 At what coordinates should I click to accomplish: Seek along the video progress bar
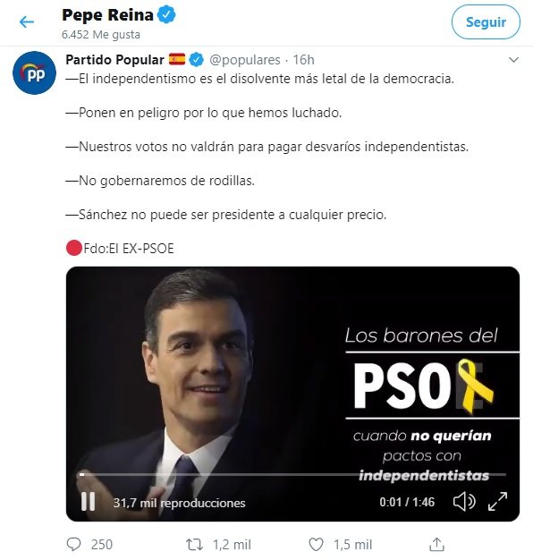[x=292, y=475]
